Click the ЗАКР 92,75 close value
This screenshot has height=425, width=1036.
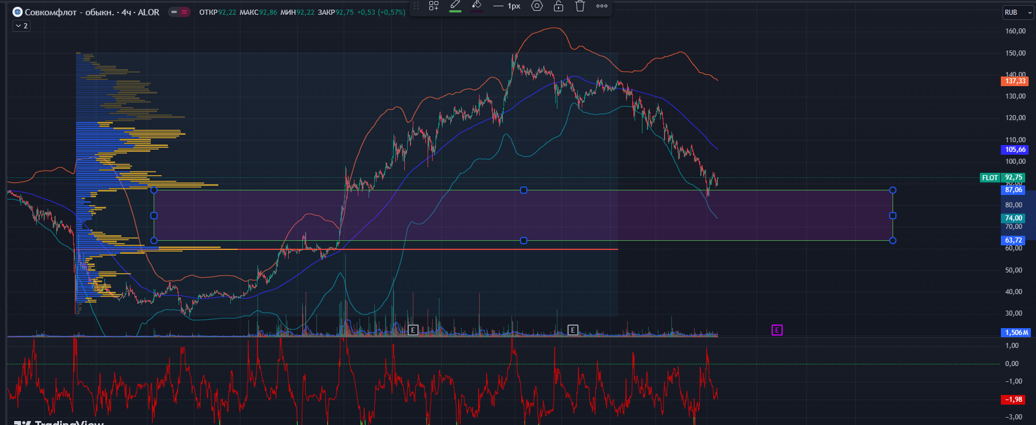pyautogui.click(x=336, y=12)
